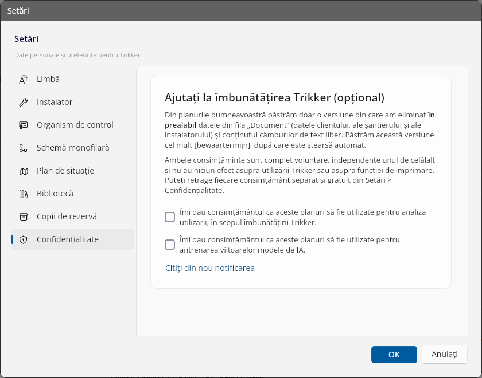The image size is (482, 378).
Task: Click the branch icon beside Schemă monofilară
Action: [x=24, y=148]
